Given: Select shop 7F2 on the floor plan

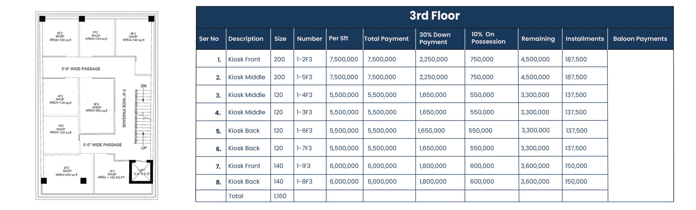Looking at the screenshot, I should [96, 36].
